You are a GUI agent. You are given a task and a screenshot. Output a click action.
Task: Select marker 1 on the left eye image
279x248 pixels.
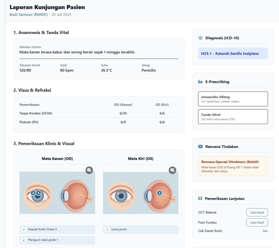pyautogui.click(x=159, y=193)
